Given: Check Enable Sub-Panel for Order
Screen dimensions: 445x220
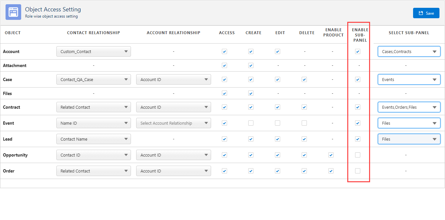Looking at the screenshot, I should [358, 171].
